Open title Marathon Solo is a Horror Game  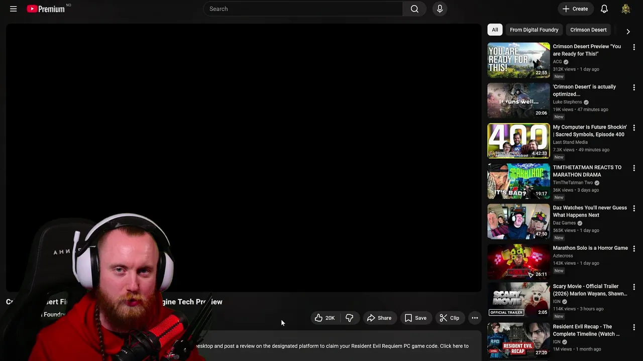point(590,248)
